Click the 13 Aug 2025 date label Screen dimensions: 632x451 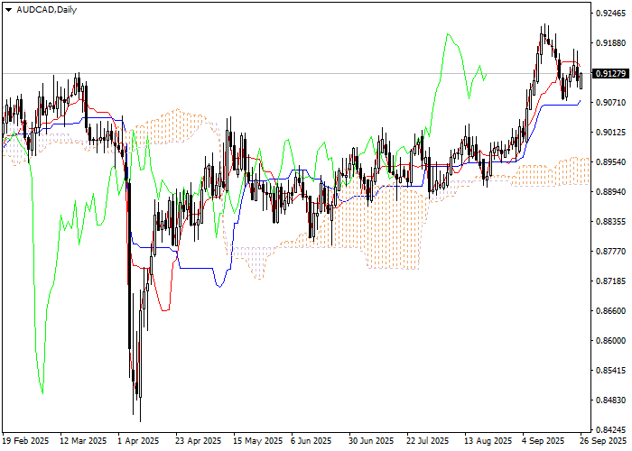[488, 441]
